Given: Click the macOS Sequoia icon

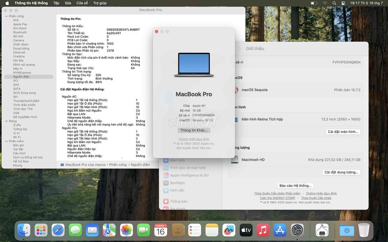Looking at the screenshot, I should [x=236, y=90].
